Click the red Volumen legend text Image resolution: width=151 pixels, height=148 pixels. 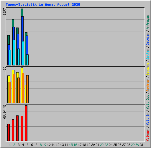[147, 135]
